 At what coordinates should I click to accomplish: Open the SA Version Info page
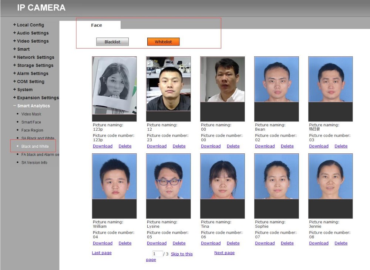pos(34,163)
